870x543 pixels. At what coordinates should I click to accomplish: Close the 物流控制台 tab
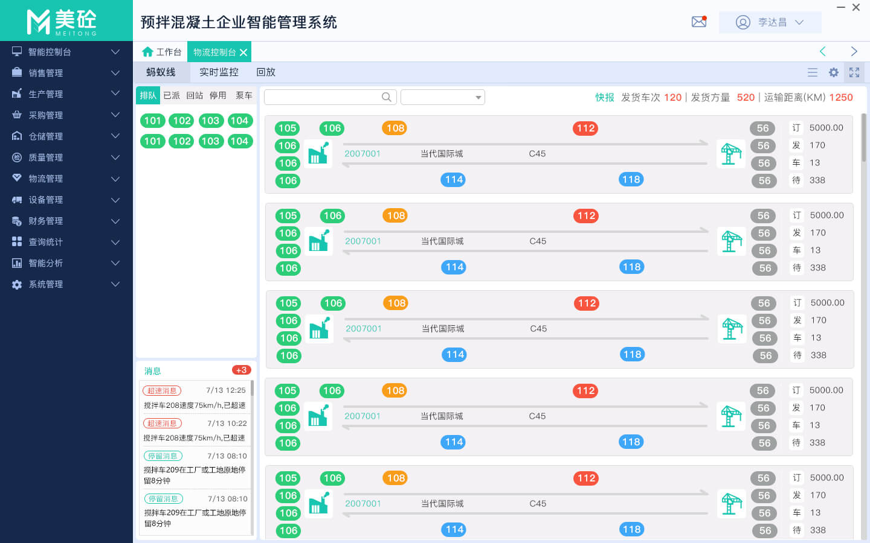point(243,52)
